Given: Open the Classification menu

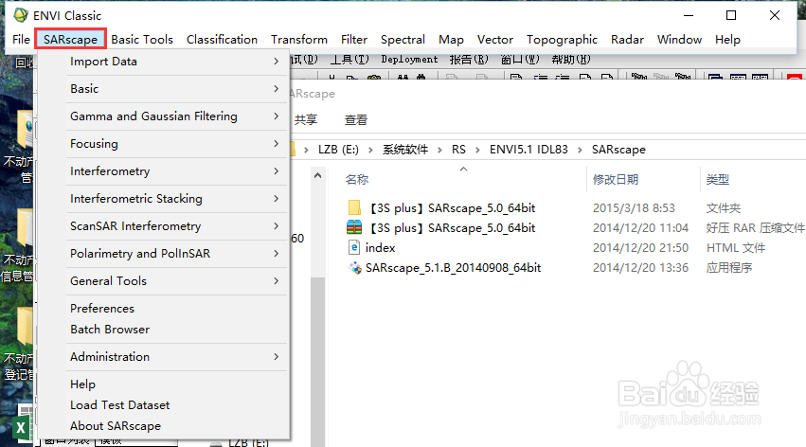Looking at the screenshot, I should pos(222,40).
